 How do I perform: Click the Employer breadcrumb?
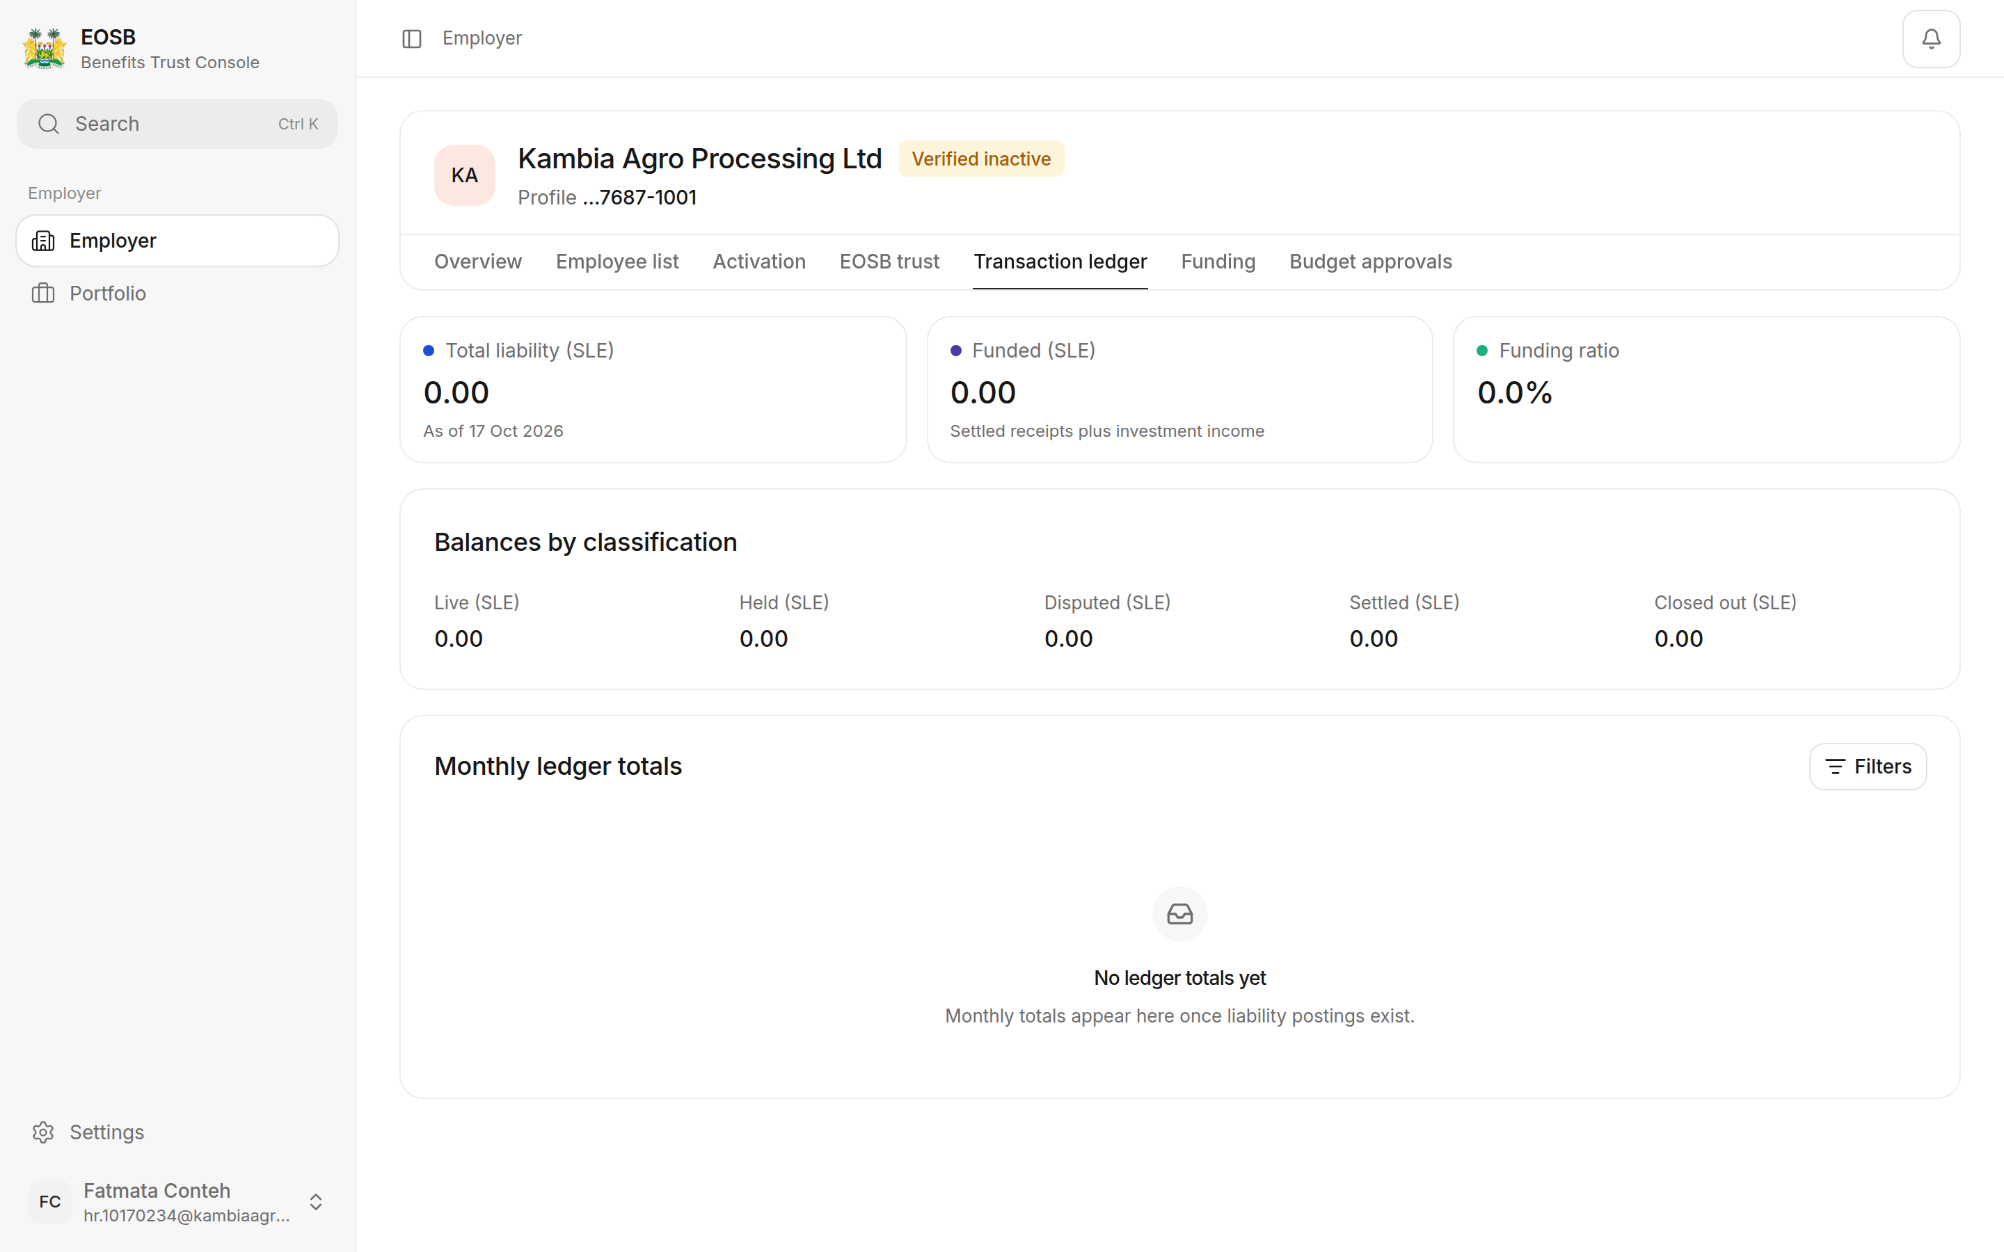482,39
